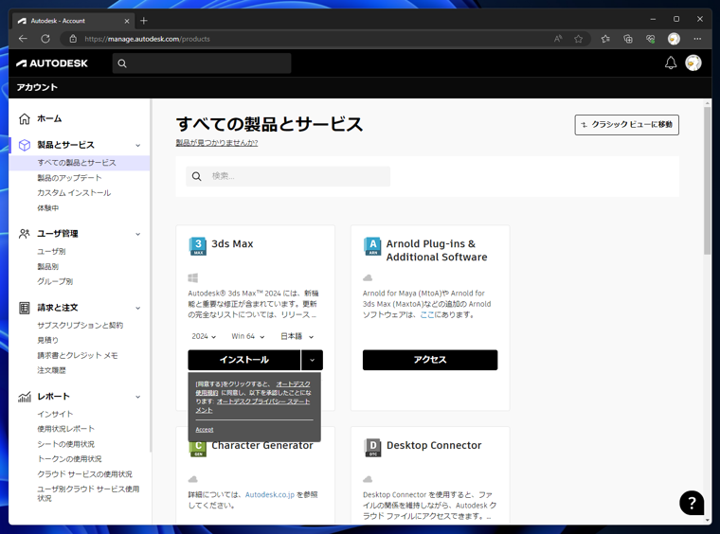The height and width of the screenshot is (534, 720).
Task: Click the help question mark button
Action: (x=692, y=503)
